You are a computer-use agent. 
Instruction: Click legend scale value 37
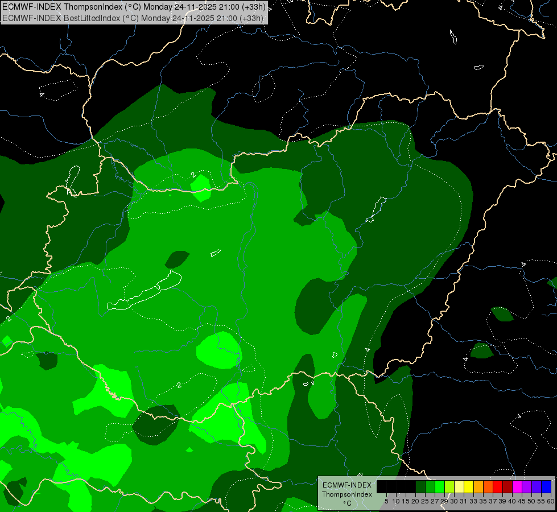(x=493, y=501)
